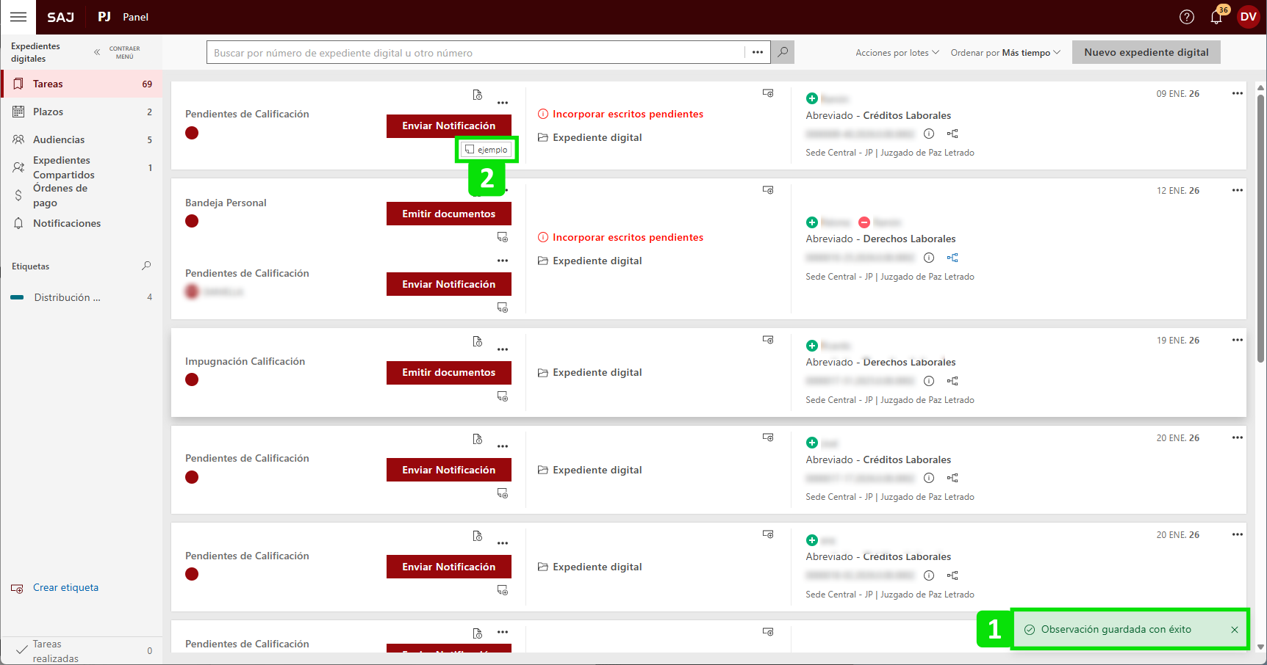Click the search icon next to Etiquetas
This screenshot has height=665, width=1267.
[146, 266]
